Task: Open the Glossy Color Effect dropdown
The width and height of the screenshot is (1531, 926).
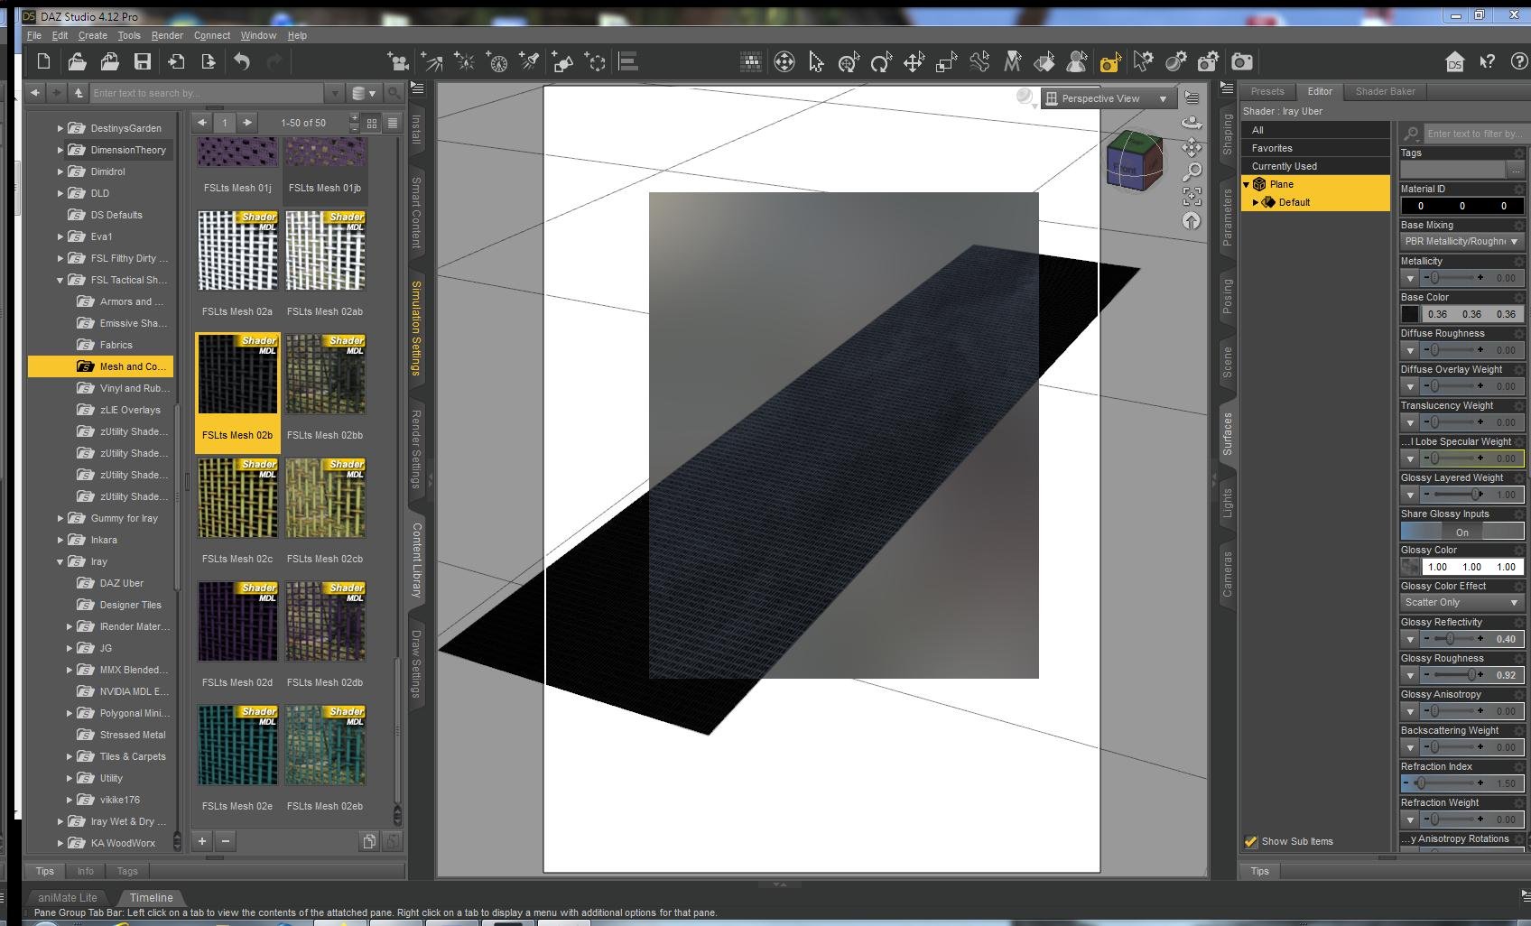Action: pos(1461,602)
